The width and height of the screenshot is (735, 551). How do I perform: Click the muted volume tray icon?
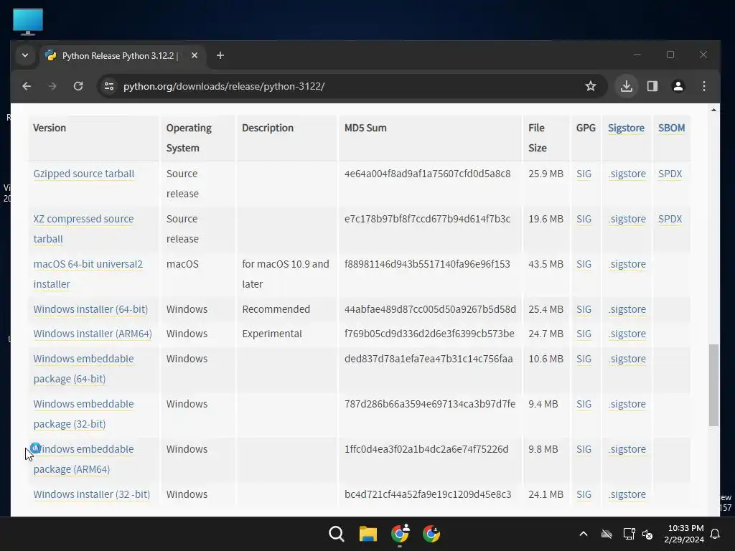648,534
